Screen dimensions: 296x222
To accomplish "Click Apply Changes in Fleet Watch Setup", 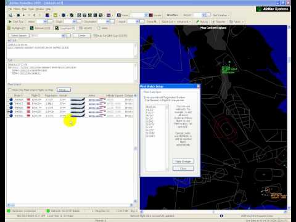I will pyautogui.click(x=183, y=162).
